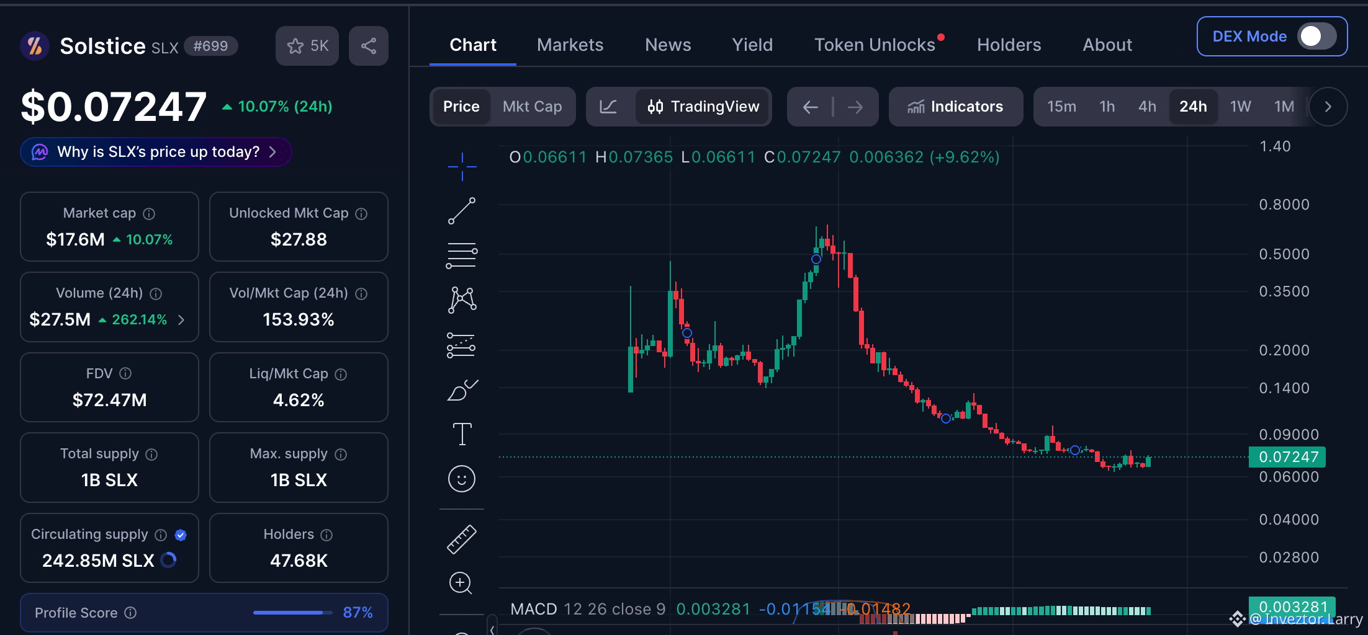Click the MACD 12 26 close 9 legend
The image size is (1368, 635).
click(x=588, y=609)
